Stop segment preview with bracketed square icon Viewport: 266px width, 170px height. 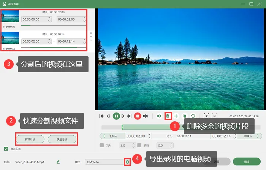point(215,116)
